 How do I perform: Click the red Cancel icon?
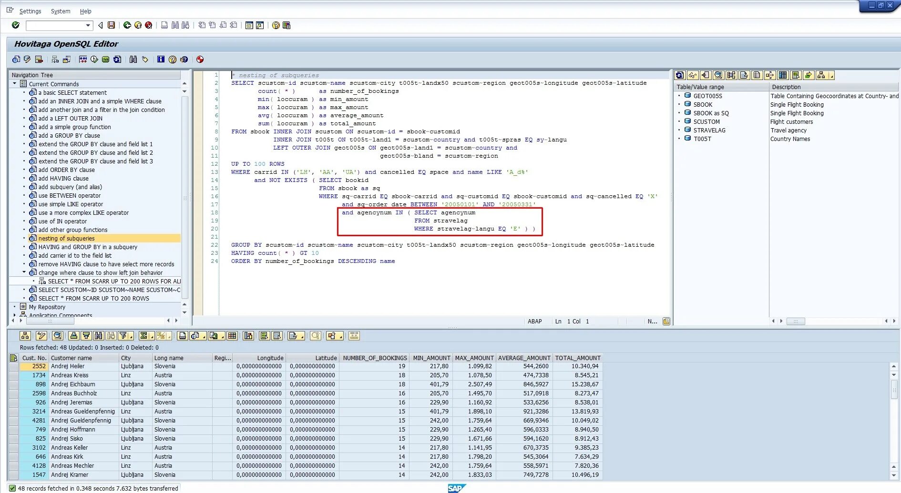pos(149,25)
